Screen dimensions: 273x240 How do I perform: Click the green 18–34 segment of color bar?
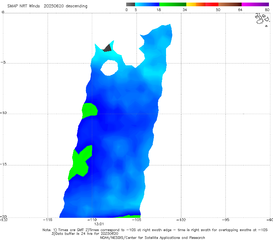point(173,4)
